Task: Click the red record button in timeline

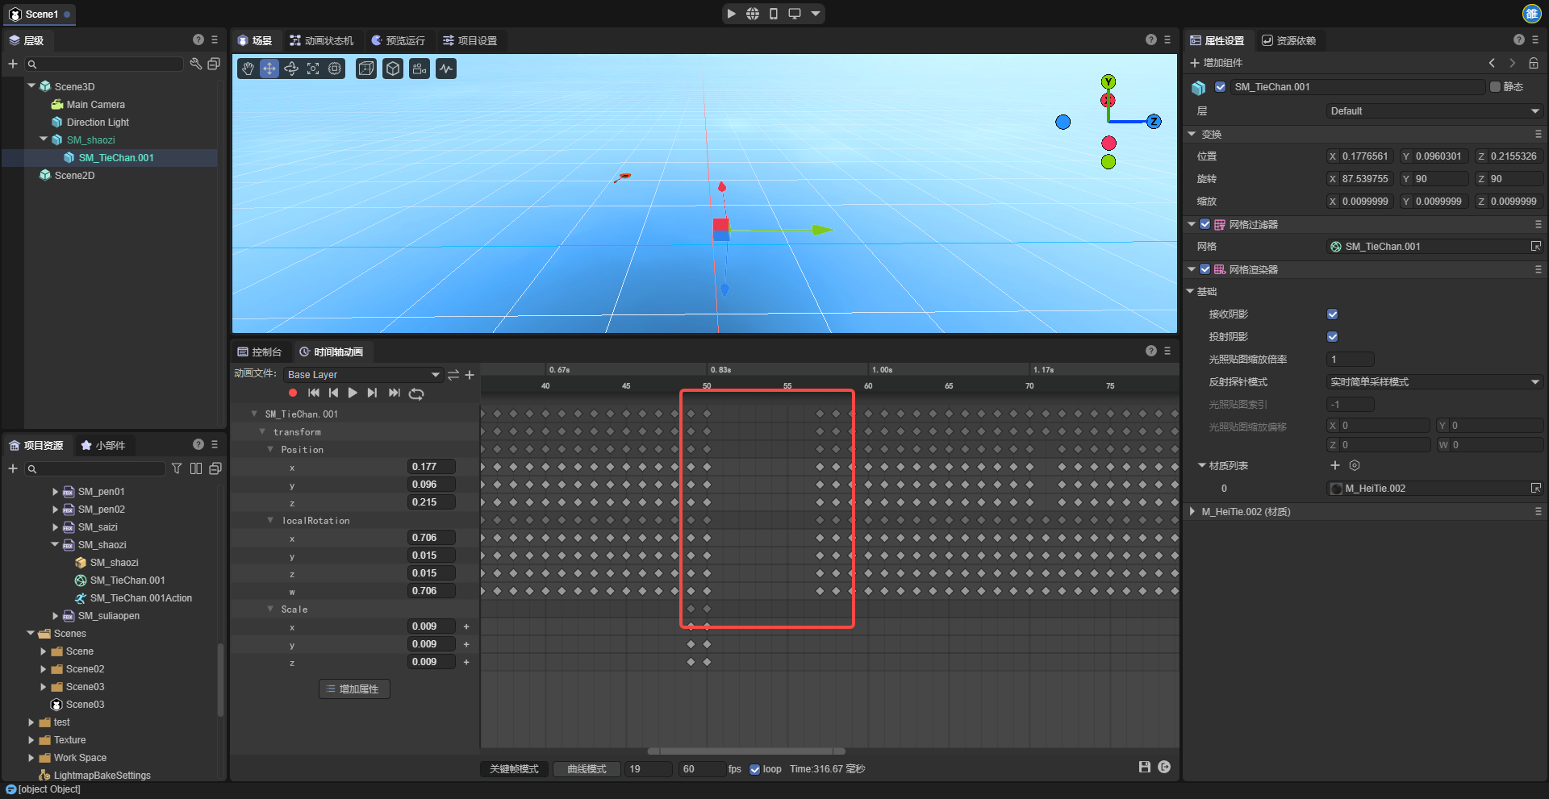Action: 293,393
